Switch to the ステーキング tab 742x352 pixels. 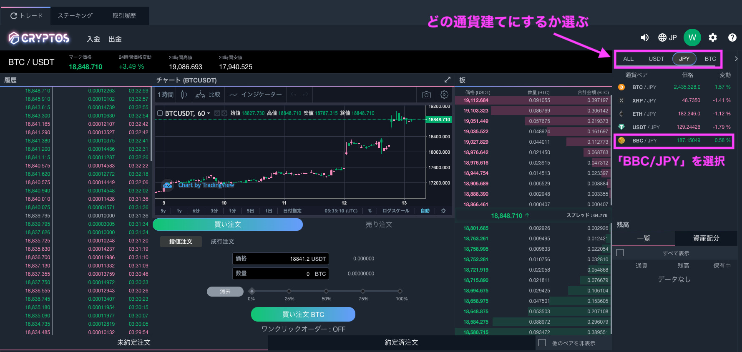click(75, 16)
